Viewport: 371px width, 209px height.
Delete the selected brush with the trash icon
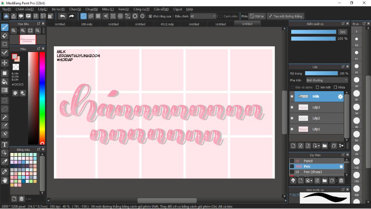tap(341, 181)
